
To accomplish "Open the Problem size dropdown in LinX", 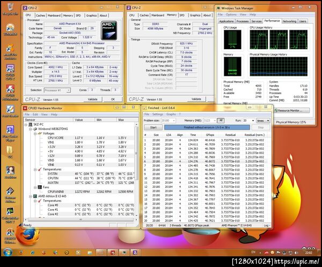I will [x=168, y=120].
